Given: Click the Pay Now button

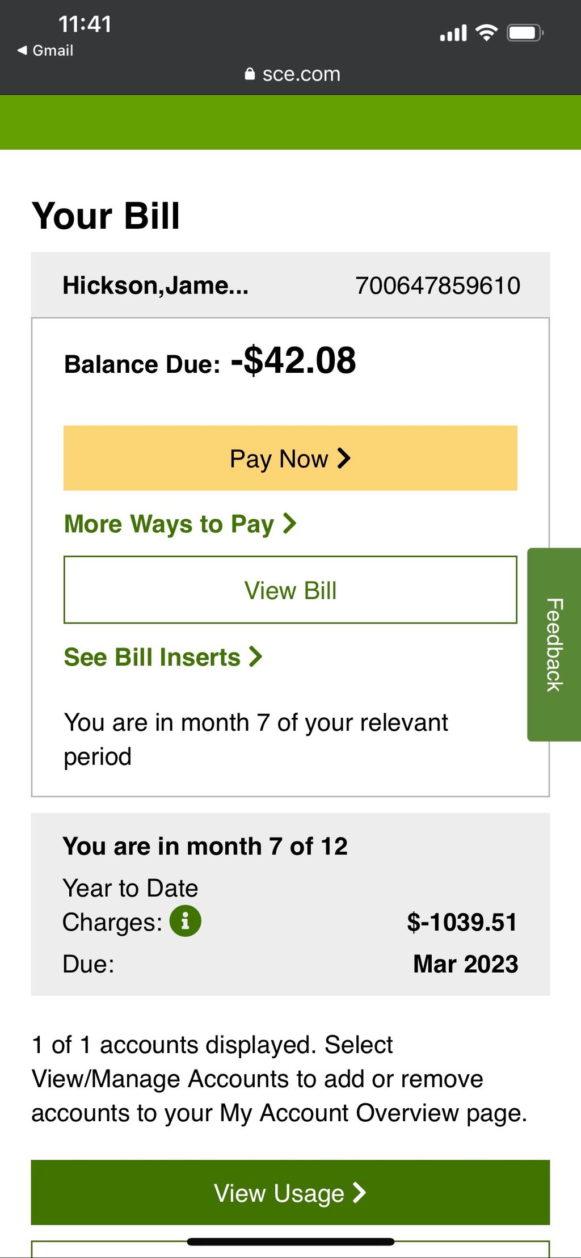Looking at the screenshot, I should (x=290, y=458).
